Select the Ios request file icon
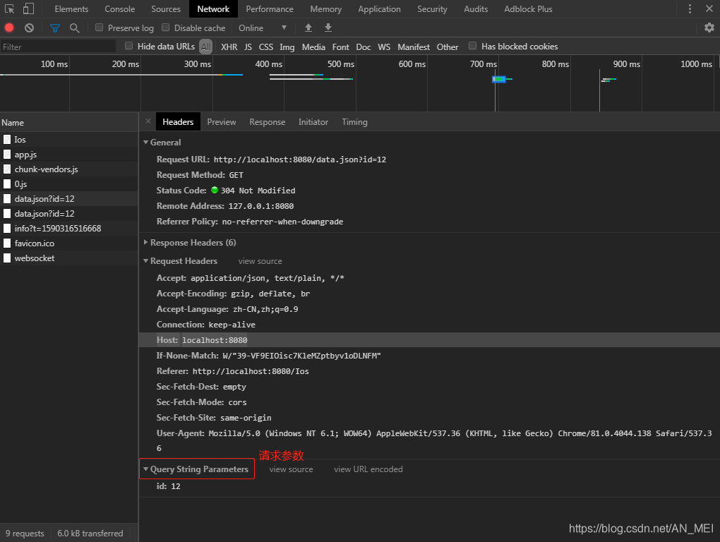 [x=7, y=140]
